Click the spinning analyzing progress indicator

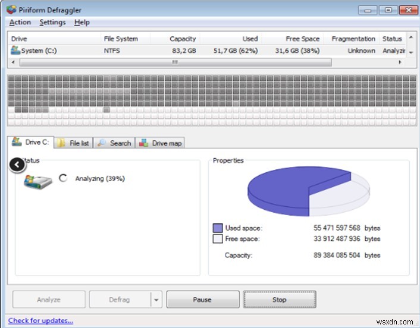[x=63, y=178]
